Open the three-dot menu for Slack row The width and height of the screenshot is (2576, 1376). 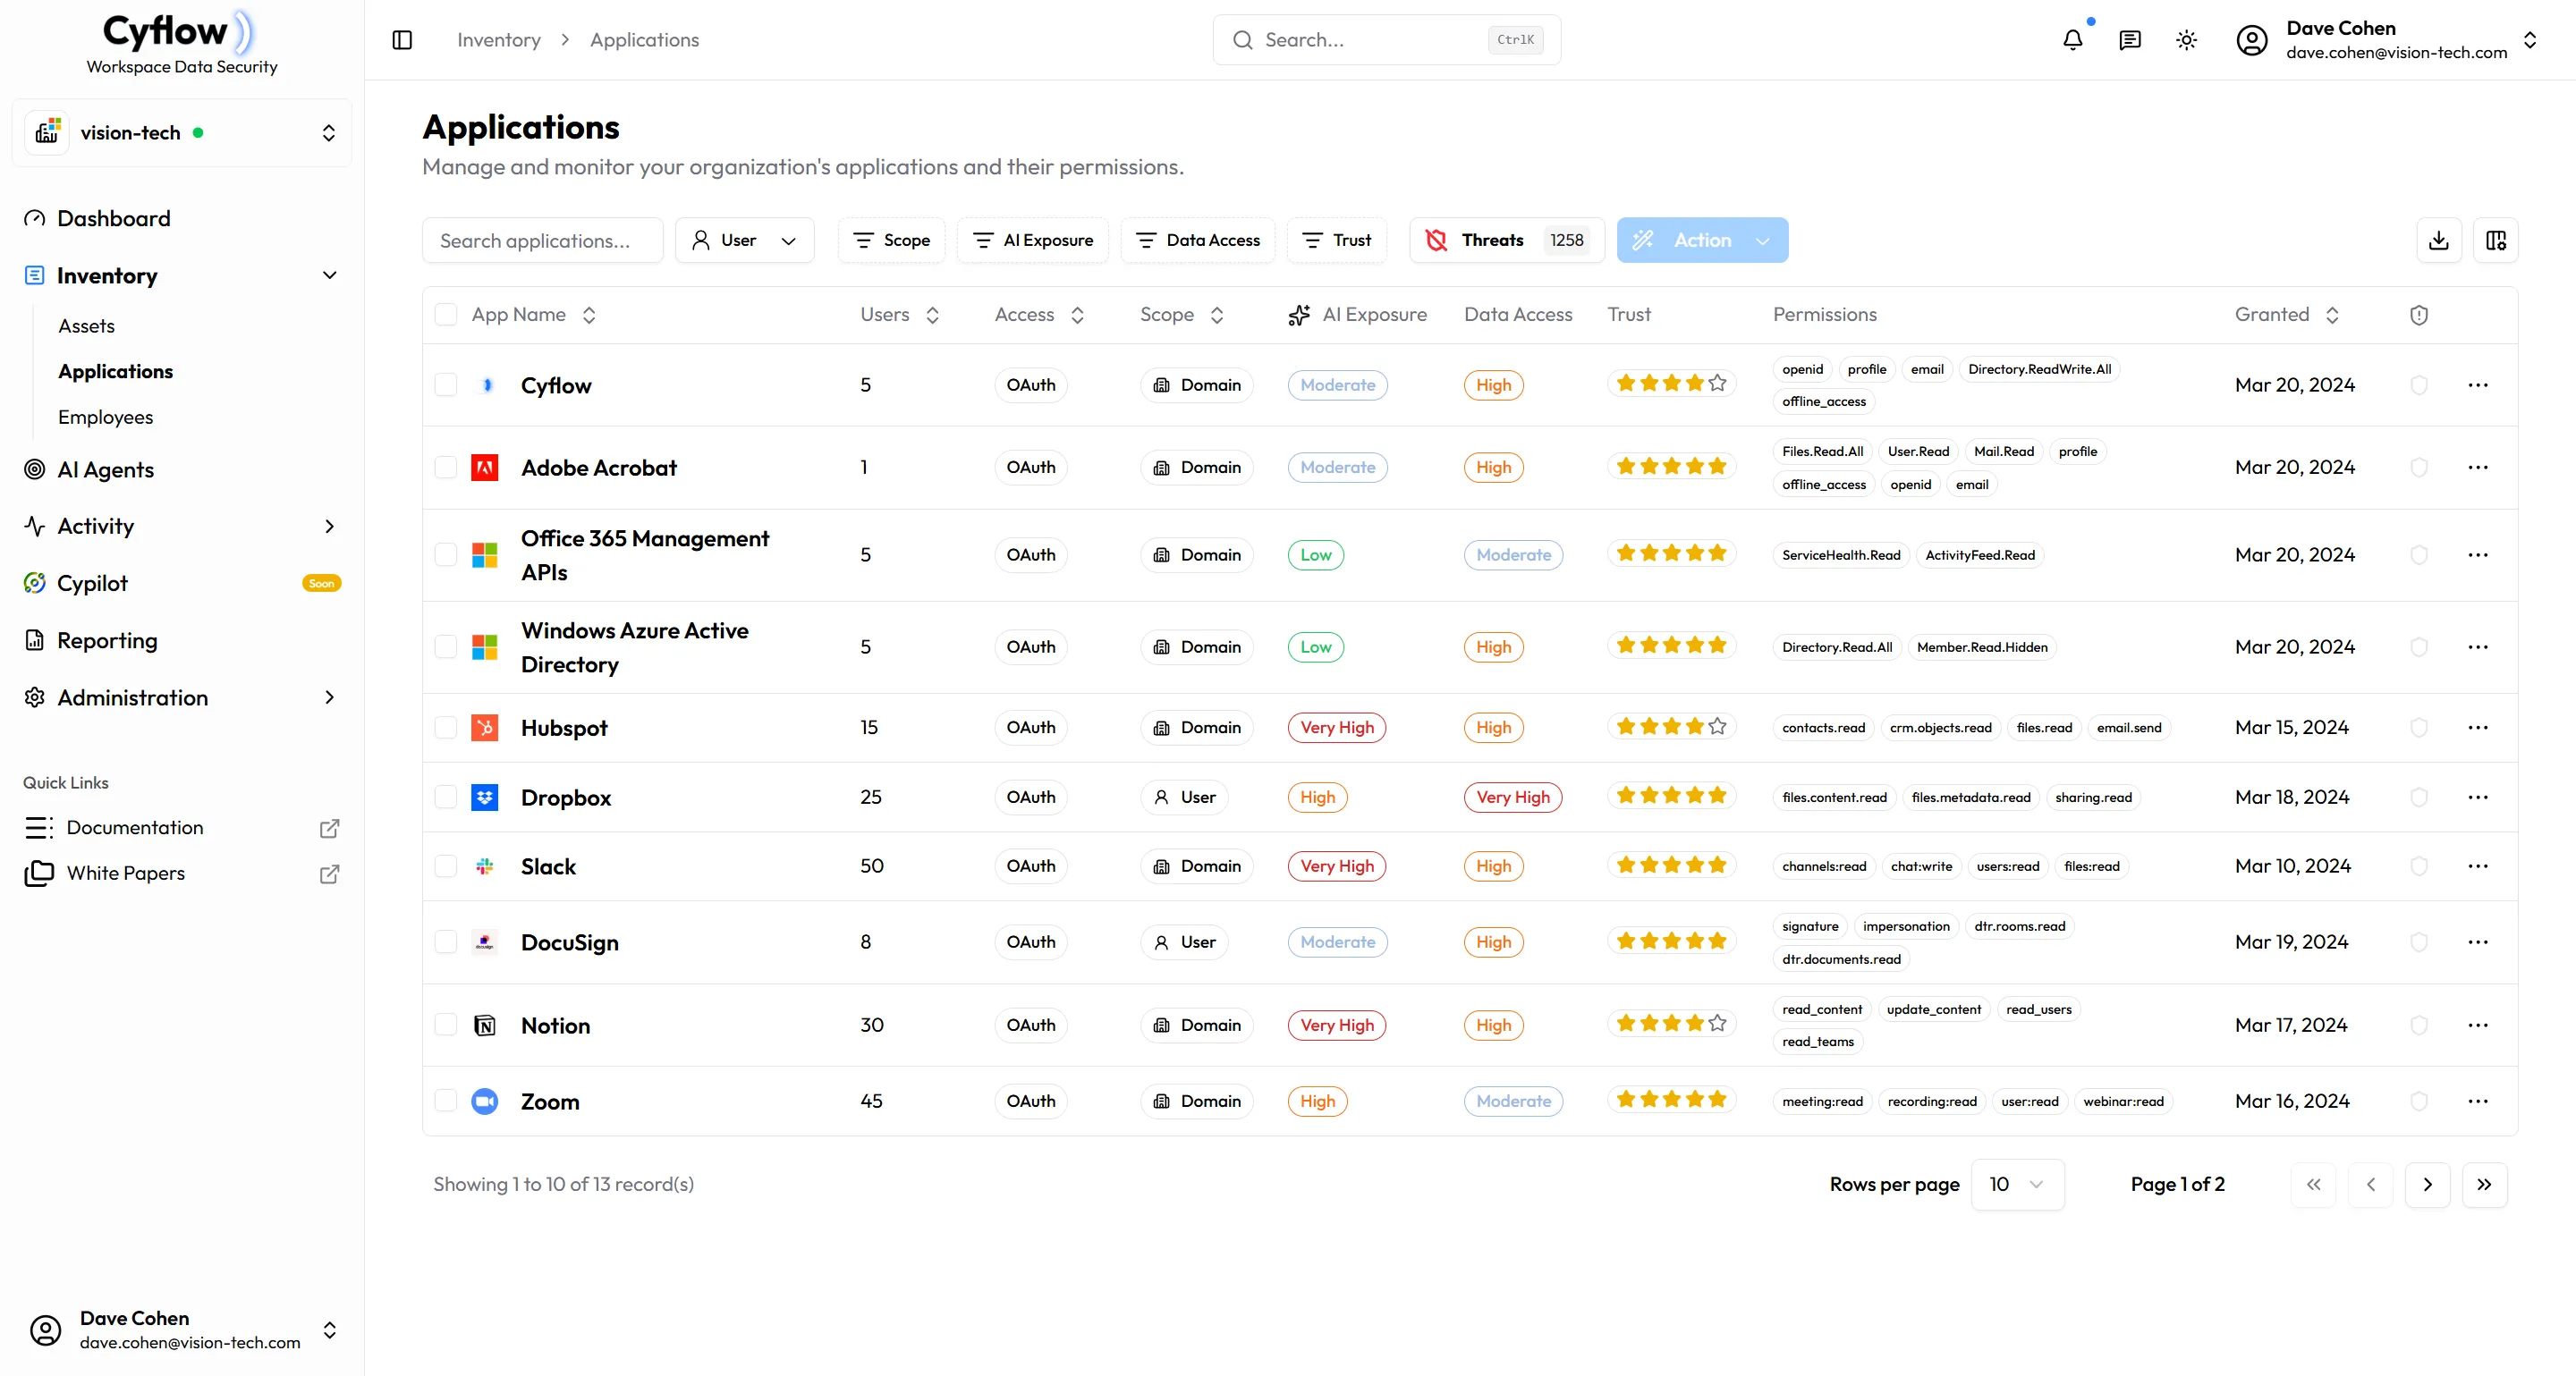click(x=2478, y=866)
